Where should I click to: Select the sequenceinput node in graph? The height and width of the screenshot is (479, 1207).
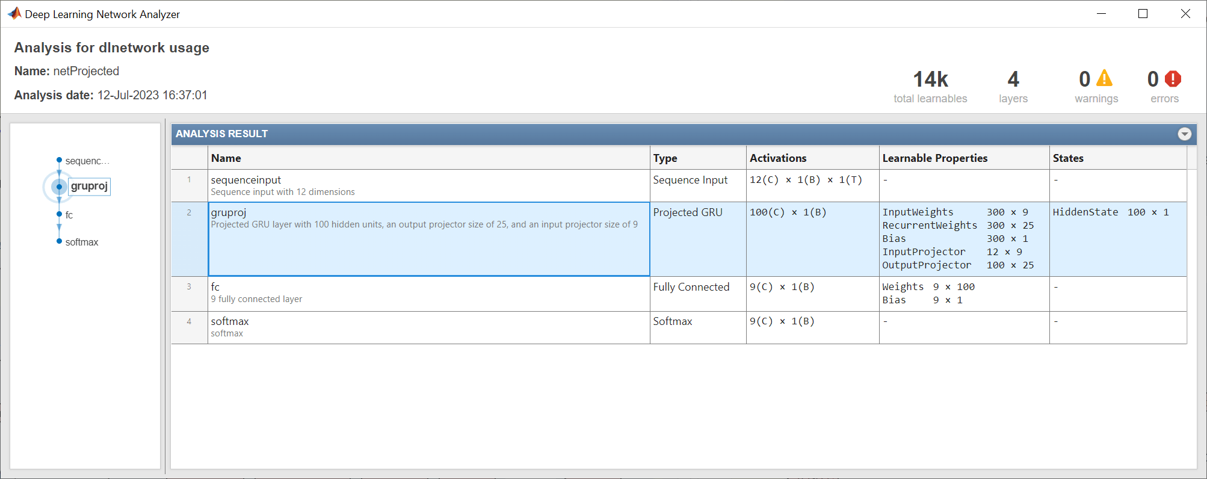59,160
